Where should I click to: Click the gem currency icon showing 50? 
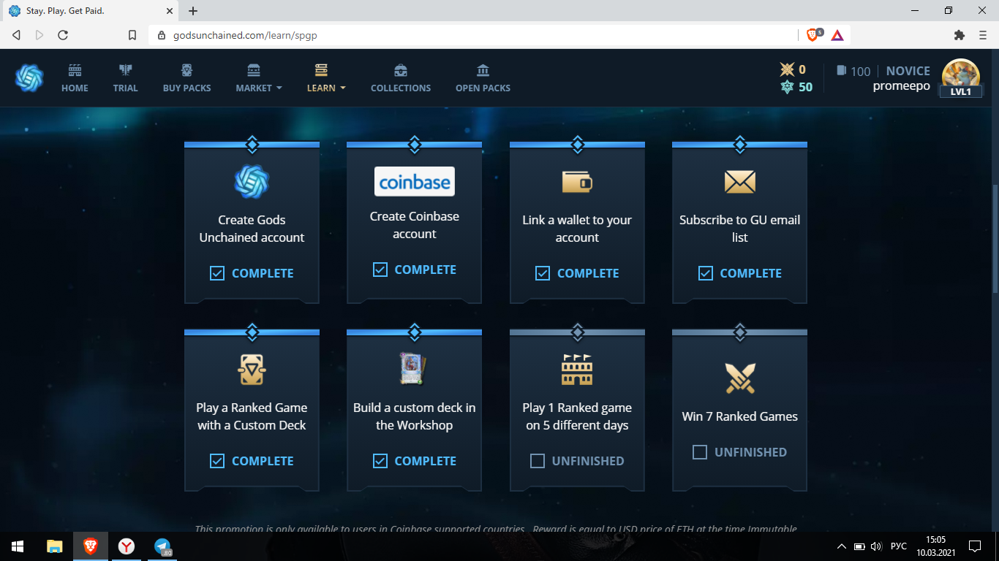point(787,87)
